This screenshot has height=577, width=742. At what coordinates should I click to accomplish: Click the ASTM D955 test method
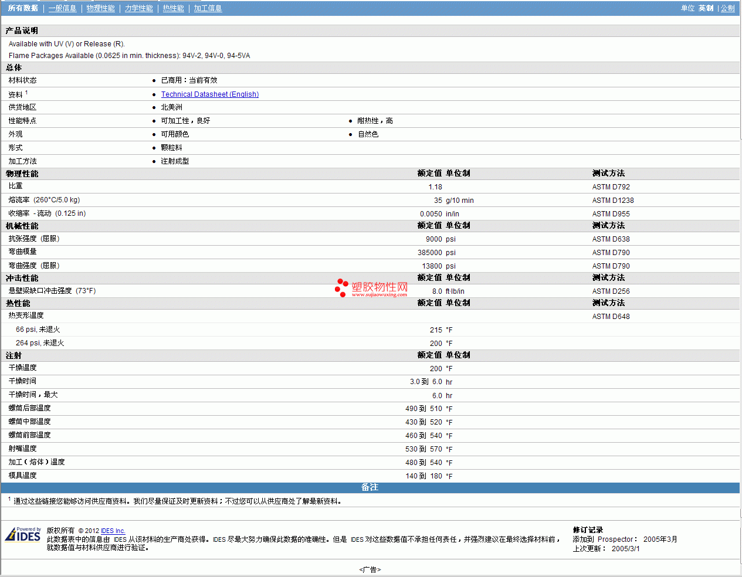[x=611, y=214]
